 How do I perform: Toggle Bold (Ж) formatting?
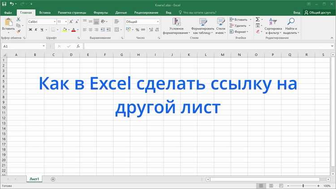[x=30, y=30]
